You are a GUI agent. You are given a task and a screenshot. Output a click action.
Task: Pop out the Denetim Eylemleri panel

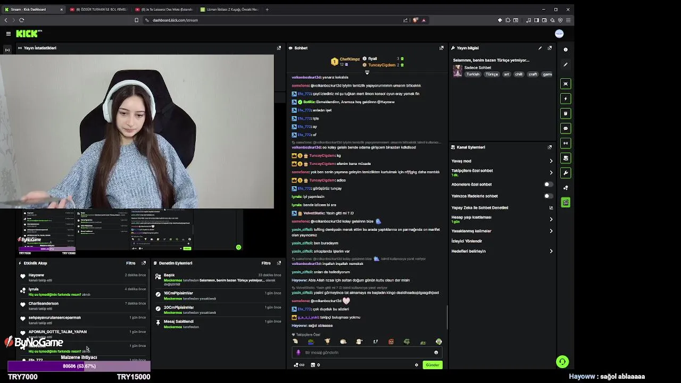(279, 263)
